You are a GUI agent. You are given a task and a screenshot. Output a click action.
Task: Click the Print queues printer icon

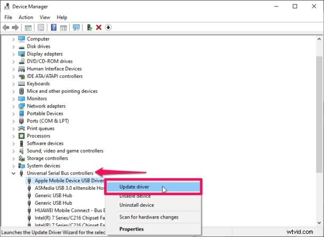21,128
